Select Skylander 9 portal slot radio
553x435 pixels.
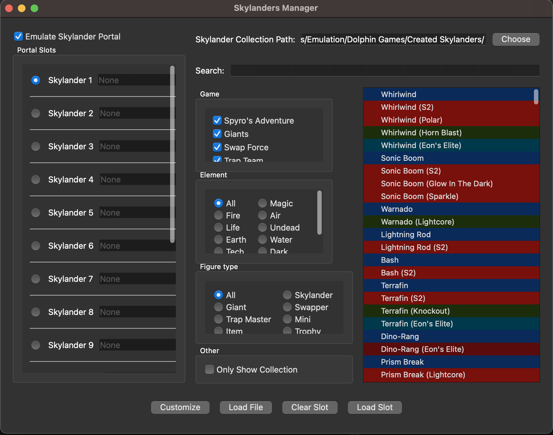(36, 345)
